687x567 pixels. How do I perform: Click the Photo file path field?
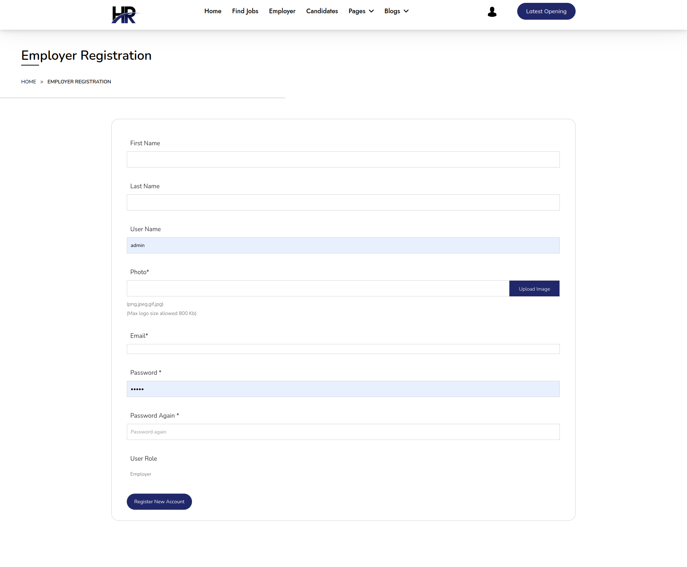[x=318, y=289]
